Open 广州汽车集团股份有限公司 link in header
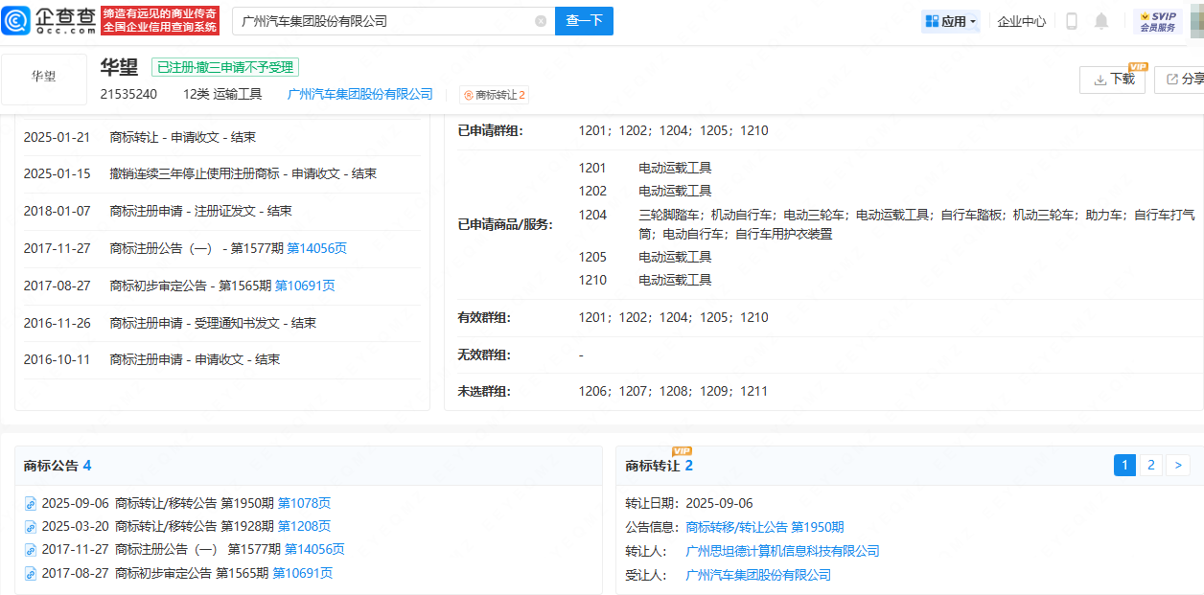1204x595 pixels. (x=360, y=94)
